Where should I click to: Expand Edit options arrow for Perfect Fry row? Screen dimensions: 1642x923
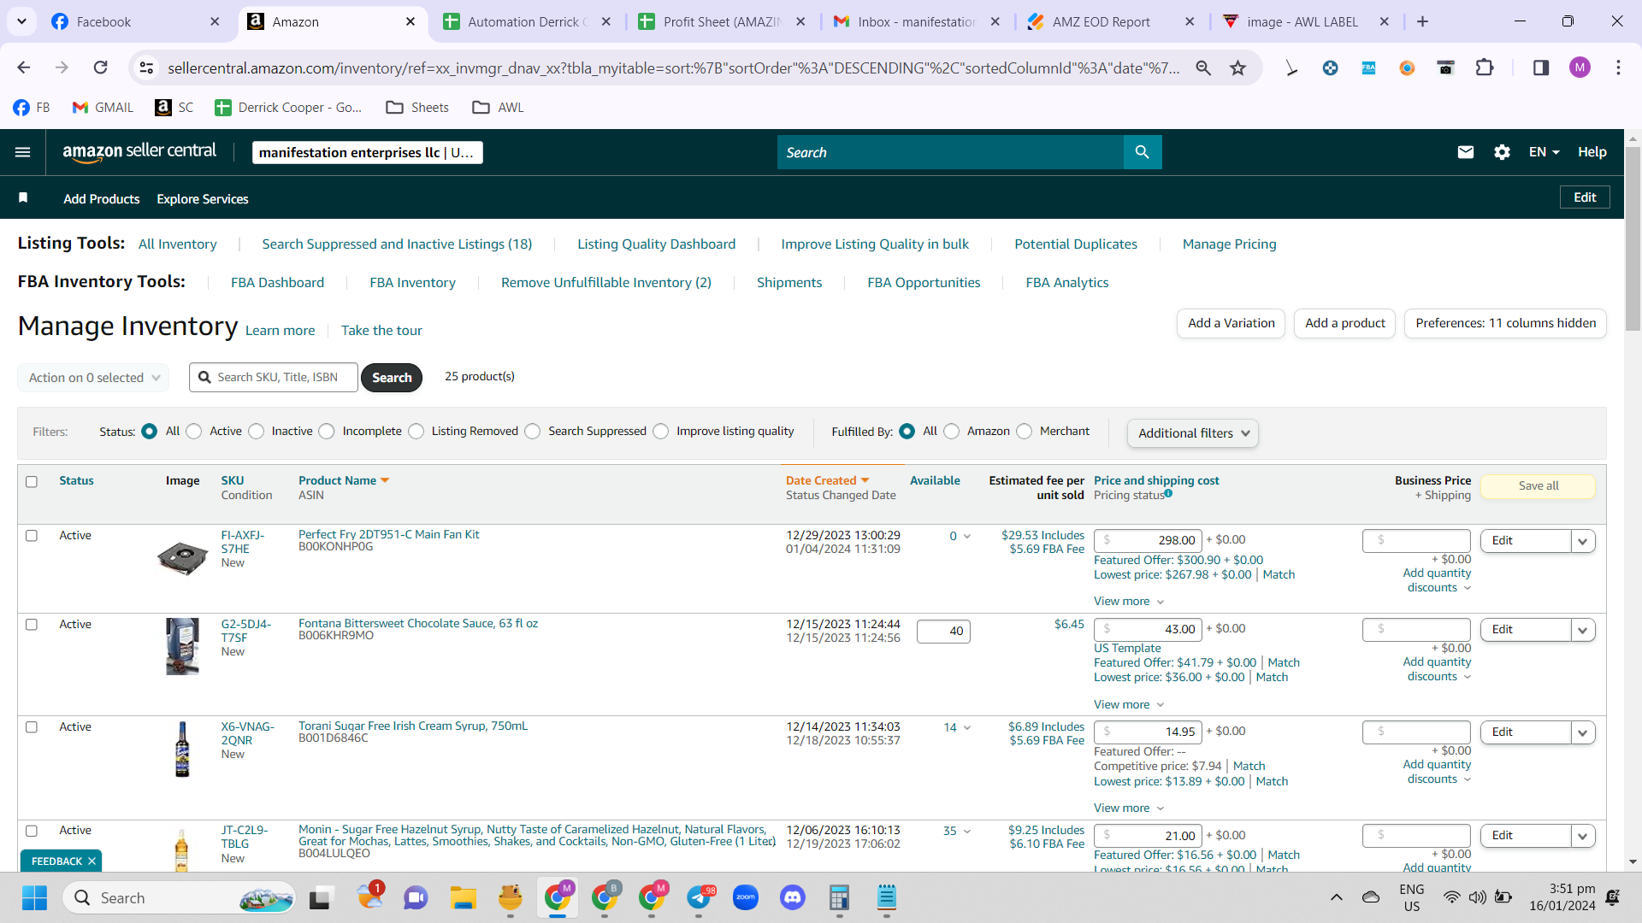[x=1583, y=541]
